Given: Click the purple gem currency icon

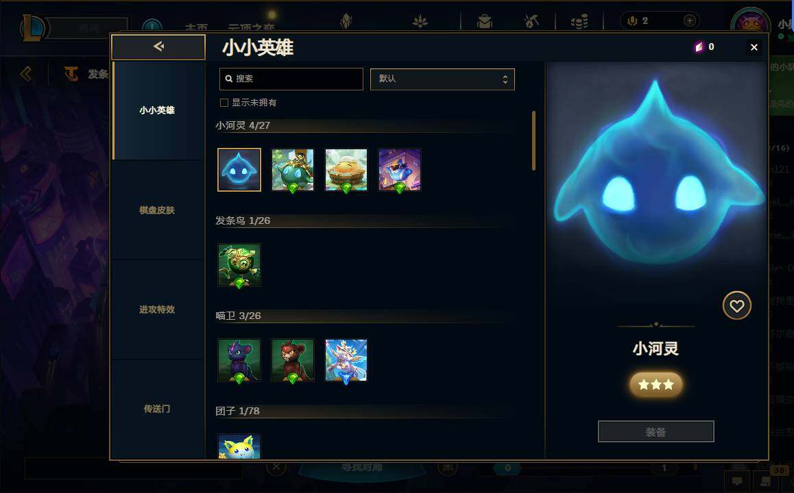Looking at the screenshot, I should point(699,47).
